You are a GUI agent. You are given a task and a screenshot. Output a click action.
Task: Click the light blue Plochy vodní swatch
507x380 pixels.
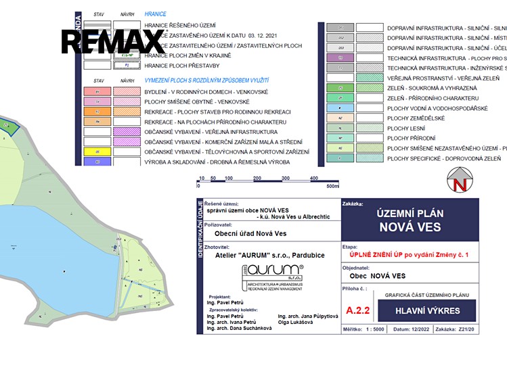pos(340,108)
